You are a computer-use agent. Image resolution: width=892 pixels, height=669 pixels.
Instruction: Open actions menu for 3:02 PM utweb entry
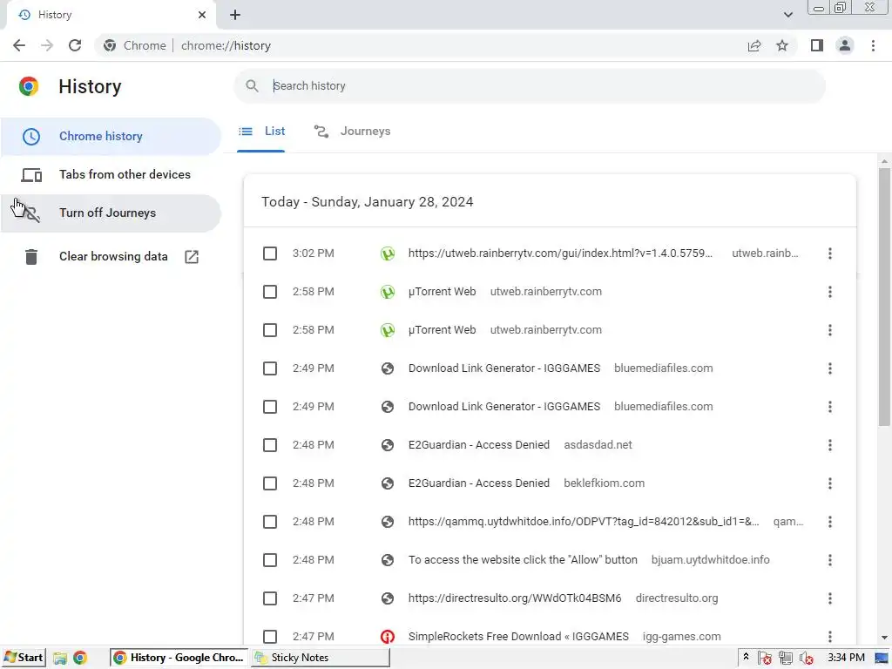pos(830,253)
